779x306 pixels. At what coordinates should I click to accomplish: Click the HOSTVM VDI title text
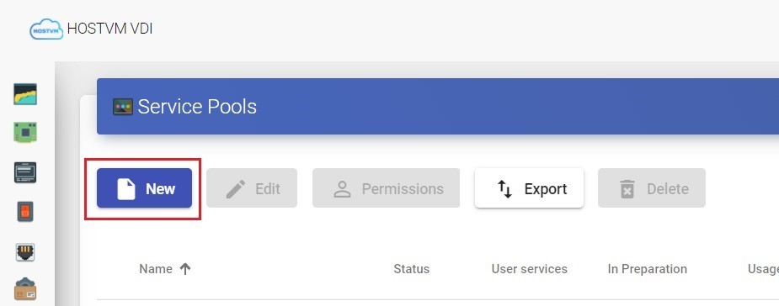click(x=109, y=29)
